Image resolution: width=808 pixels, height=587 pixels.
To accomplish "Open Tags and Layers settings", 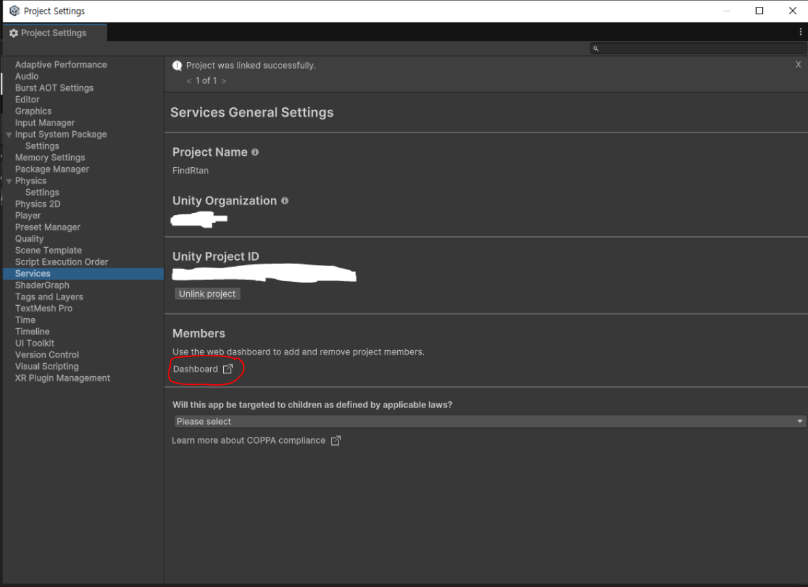I will [x=49, y=297].
